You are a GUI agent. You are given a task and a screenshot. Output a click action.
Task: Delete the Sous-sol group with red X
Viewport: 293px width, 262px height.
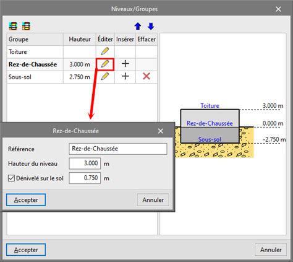click(146, 77)
